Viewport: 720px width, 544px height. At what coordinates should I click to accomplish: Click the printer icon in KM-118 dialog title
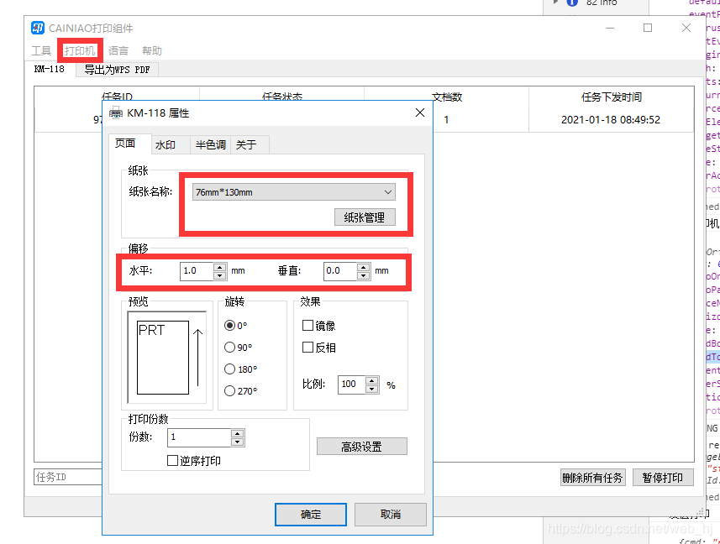click(x=116, y=112)
